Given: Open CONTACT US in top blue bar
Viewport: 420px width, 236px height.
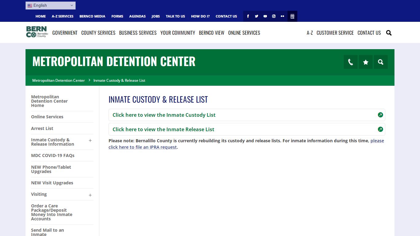Looking at the screenshot, I should click(226, 16).
